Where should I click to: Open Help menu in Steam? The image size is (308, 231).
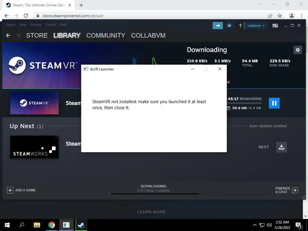coord(63,25)
